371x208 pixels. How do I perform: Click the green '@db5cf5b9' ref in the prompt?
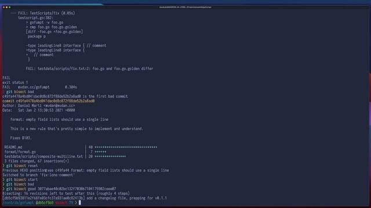45,203
